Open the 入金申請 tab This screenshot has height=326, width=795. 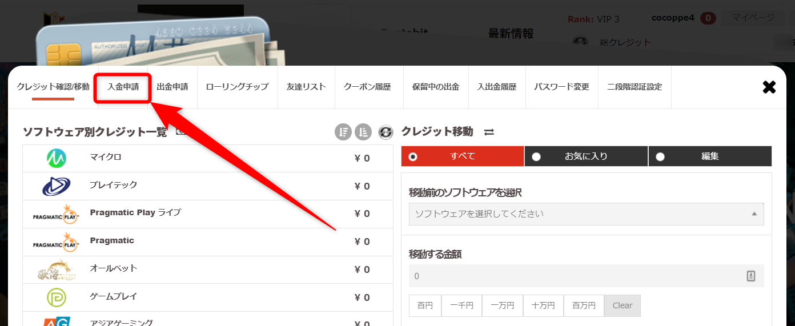click(123, 87)
